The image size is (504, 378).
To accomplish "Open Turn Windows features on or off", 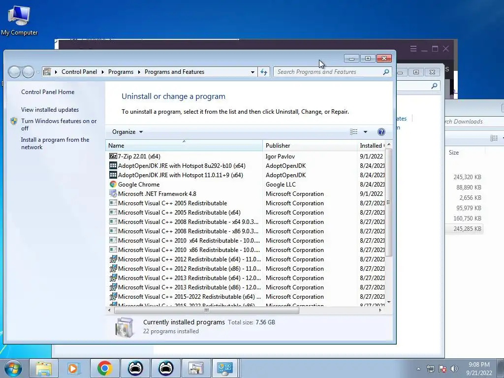I will [59, 125].
